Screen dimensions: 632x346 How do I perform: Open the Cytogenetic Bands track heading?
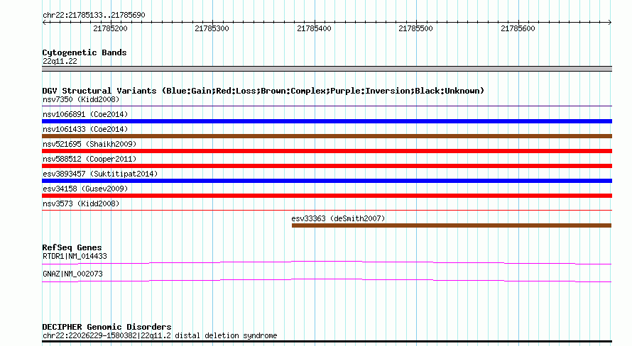(85, 52)
